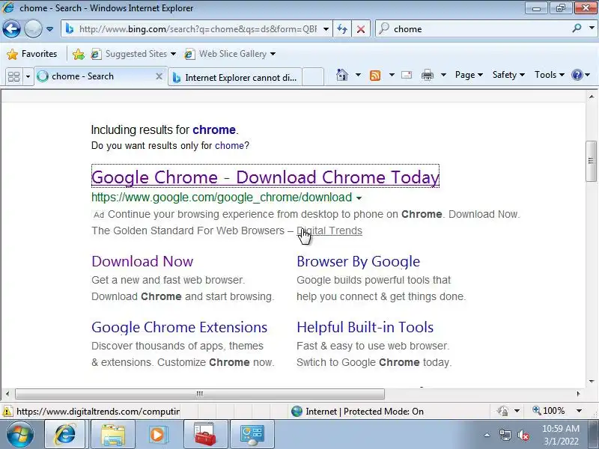Click the horizontal scrollbar thumb

199,394
